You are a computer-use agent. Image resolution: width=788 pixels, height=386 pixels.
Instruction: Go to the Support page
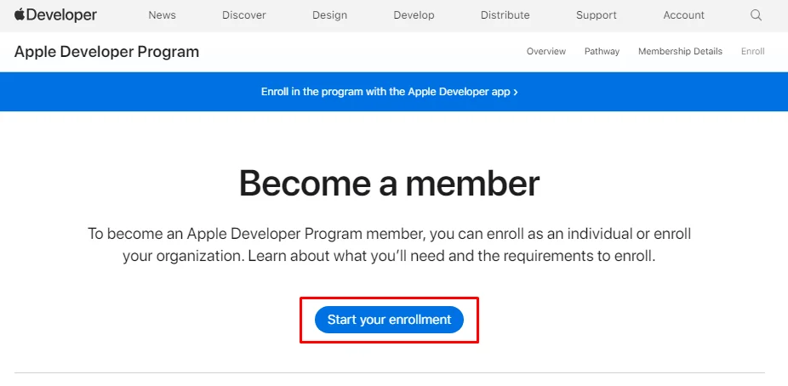596,15
